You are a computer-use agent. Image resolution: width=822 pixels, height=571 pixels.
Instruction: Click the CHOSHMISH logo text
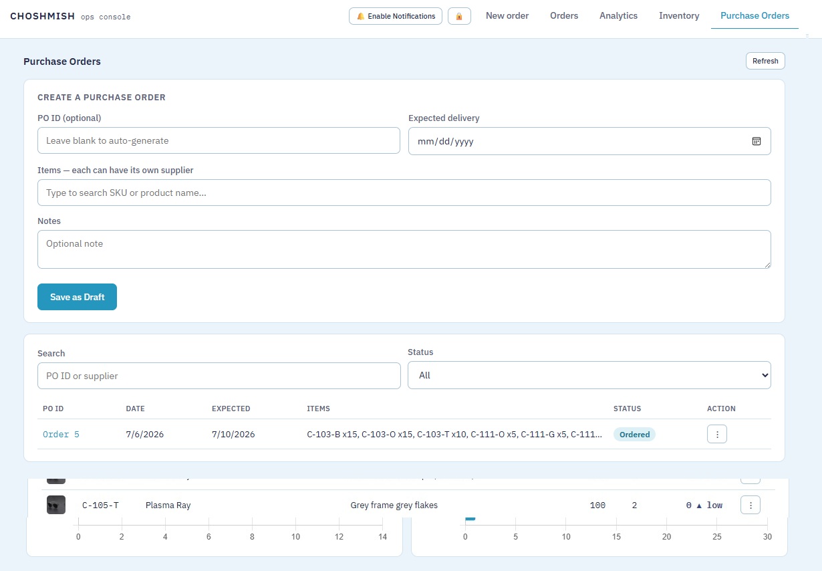42,16
